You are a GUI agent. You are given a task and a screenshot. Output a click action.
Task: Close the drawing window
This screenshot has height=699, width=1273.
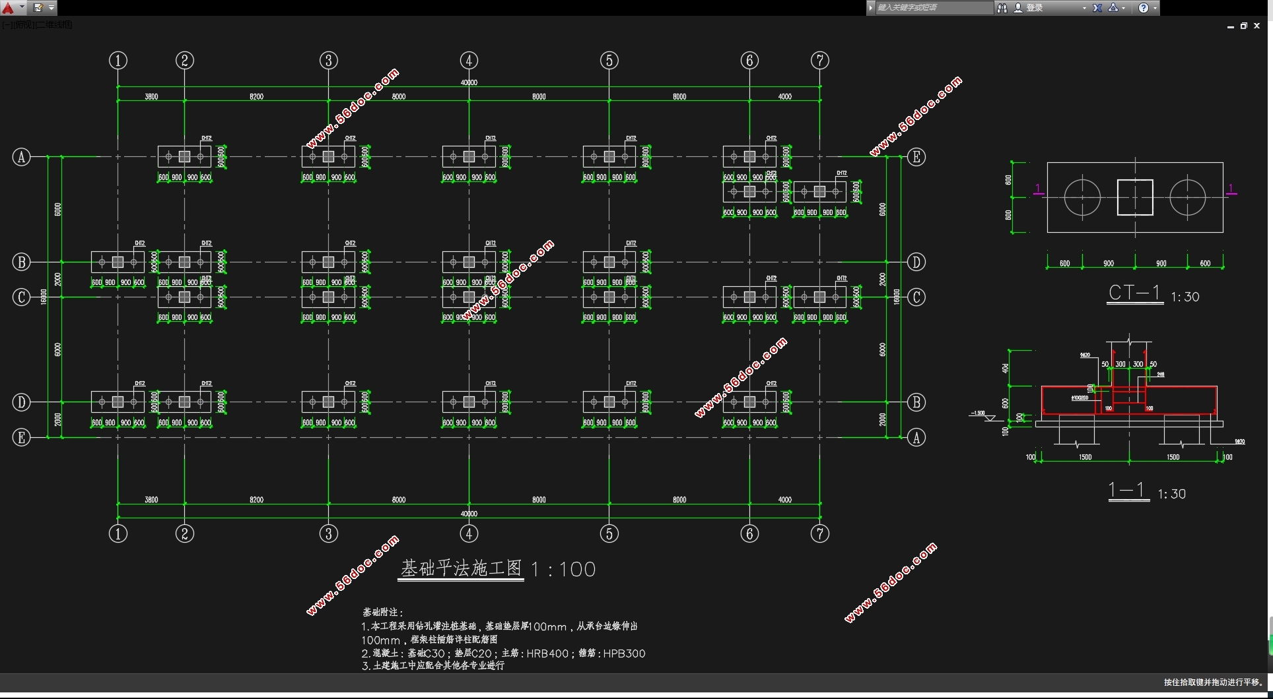[x=1257, y=26]
